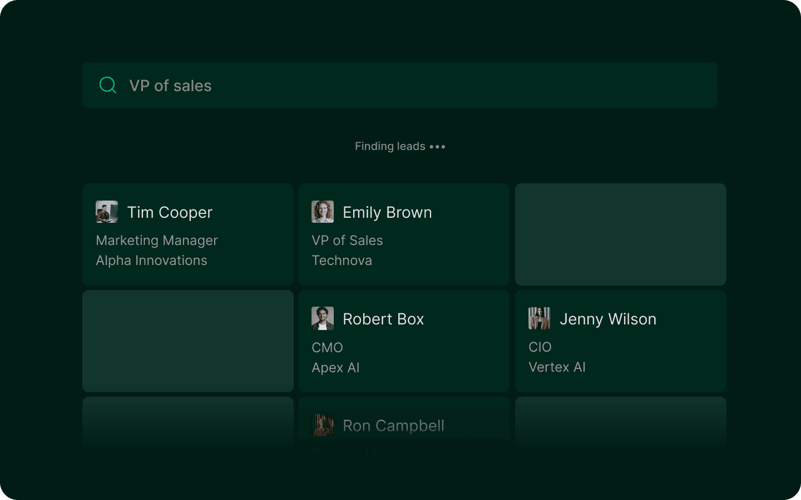Click the search magnifier icon
This screenshot has height=500, width=801.
coord(108,85)
